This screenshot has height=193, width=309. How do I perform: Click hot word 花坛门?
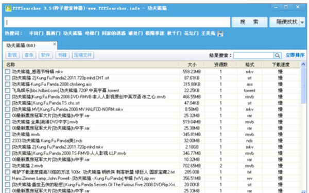(x=191, y=33)
